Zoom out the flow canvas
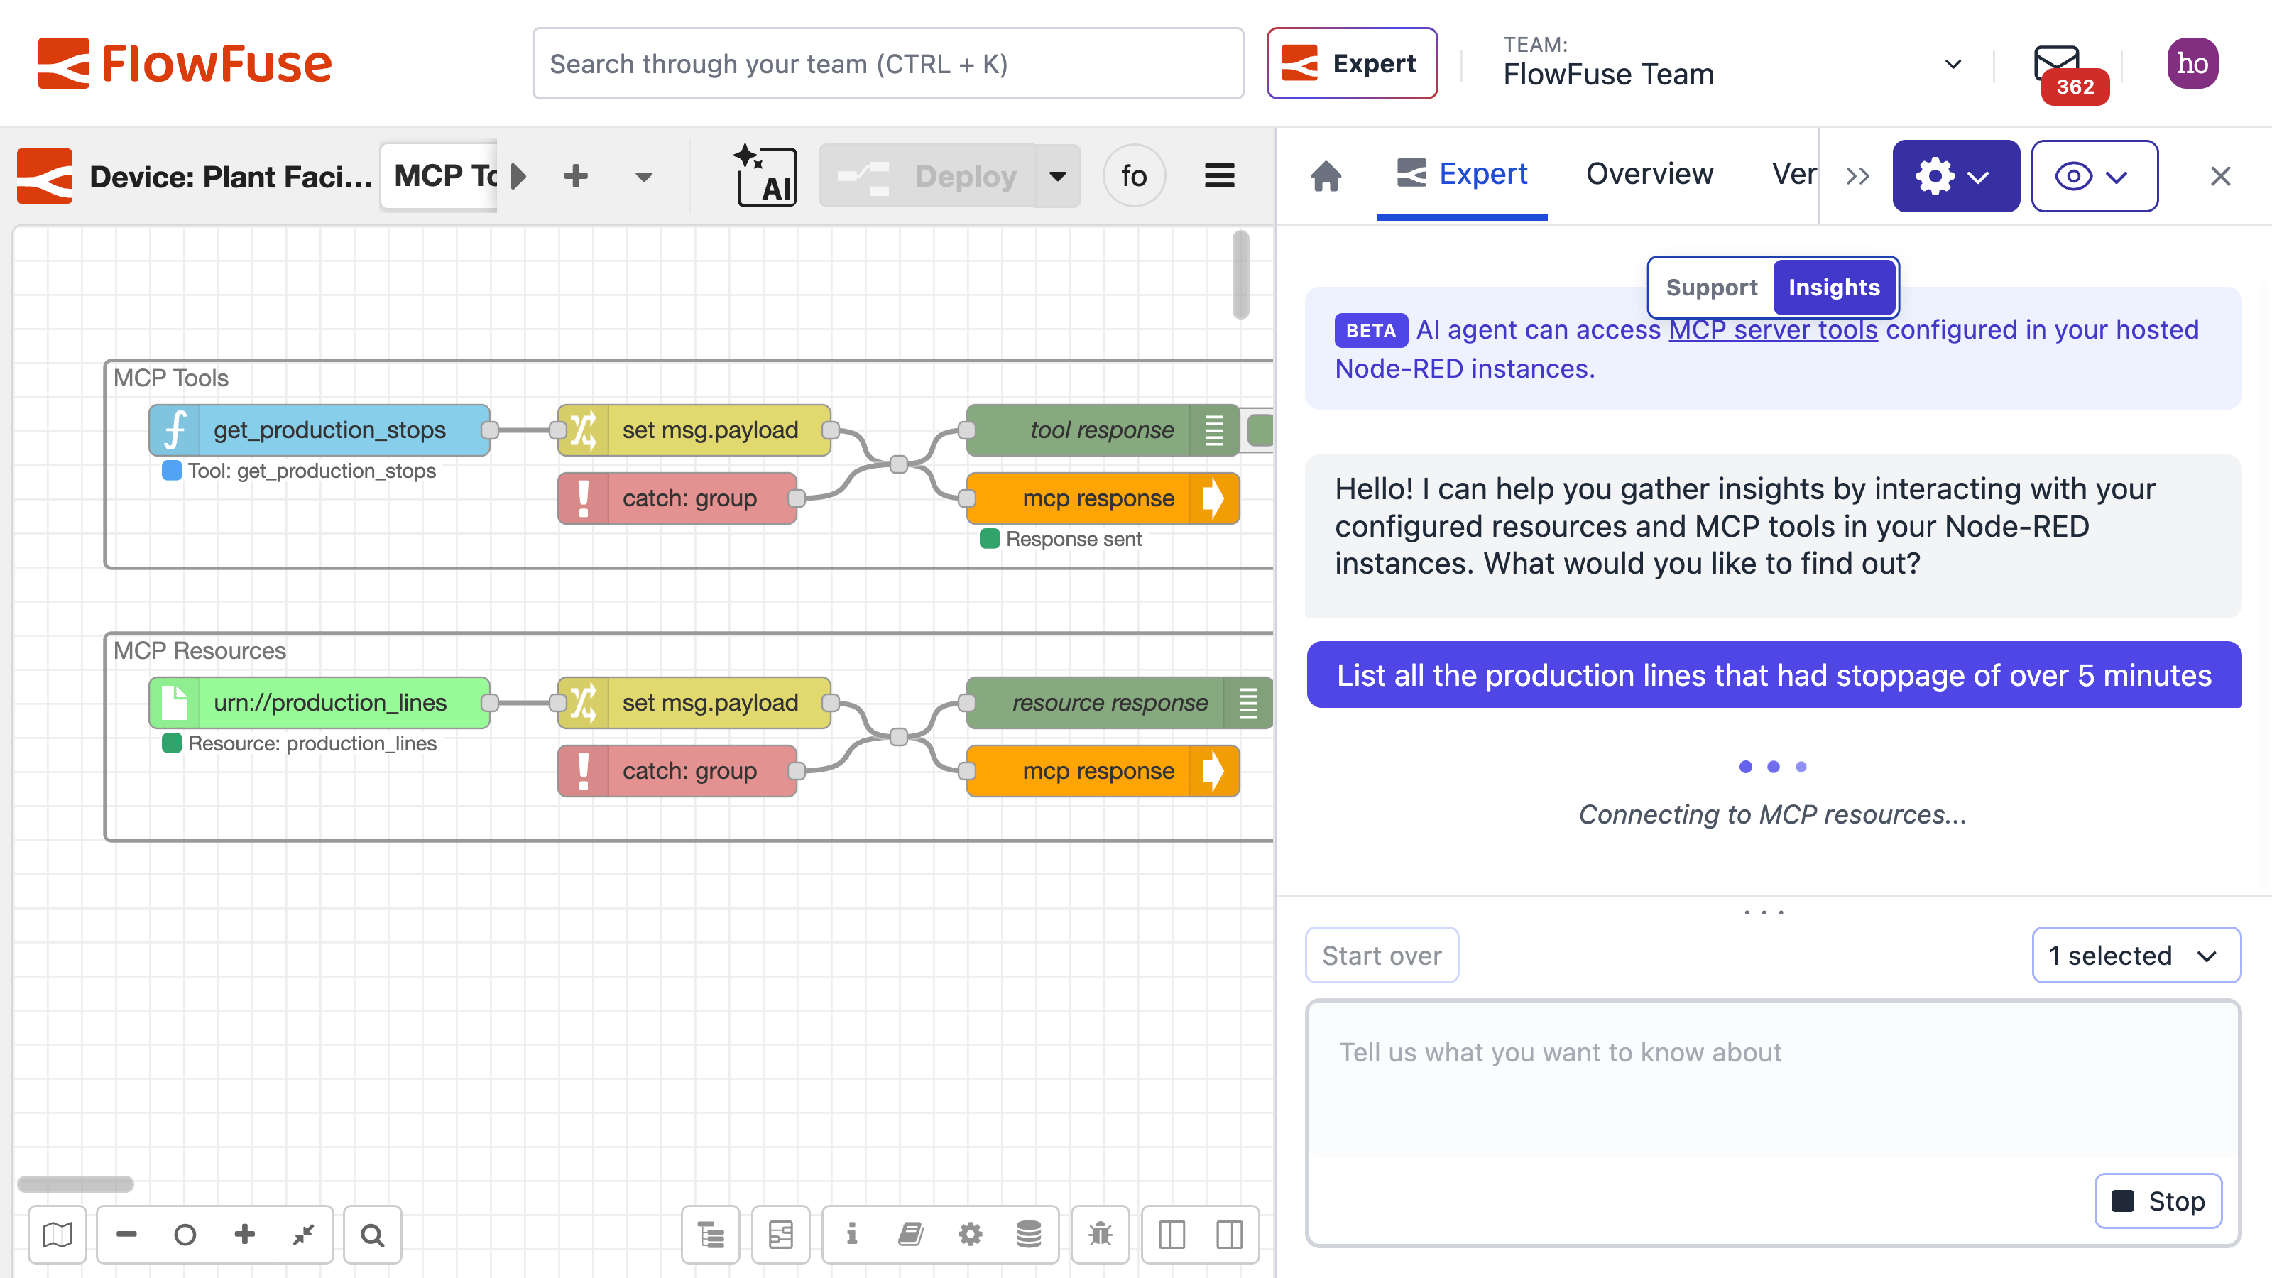The image size is (2272, 1278). coord(126,1234)
